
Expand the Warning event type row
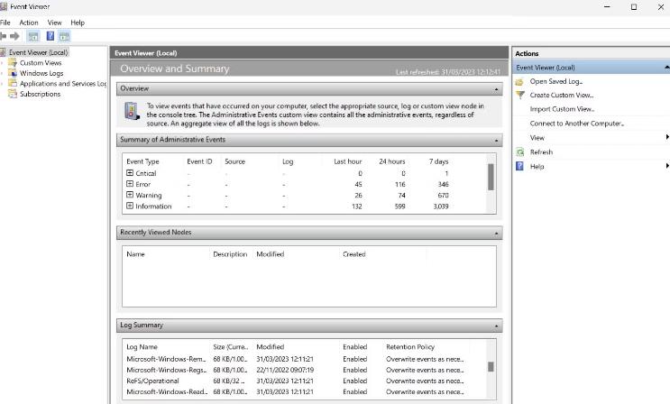click(x=130, y=195)
